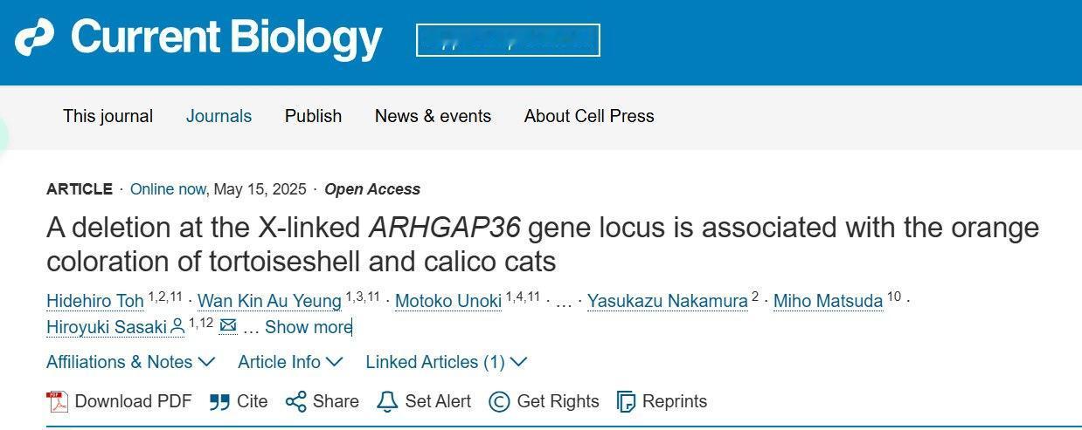The width and height of the screenshot is (1082, 430).
Task: Click the Share network icon
Action: (295, 401)
